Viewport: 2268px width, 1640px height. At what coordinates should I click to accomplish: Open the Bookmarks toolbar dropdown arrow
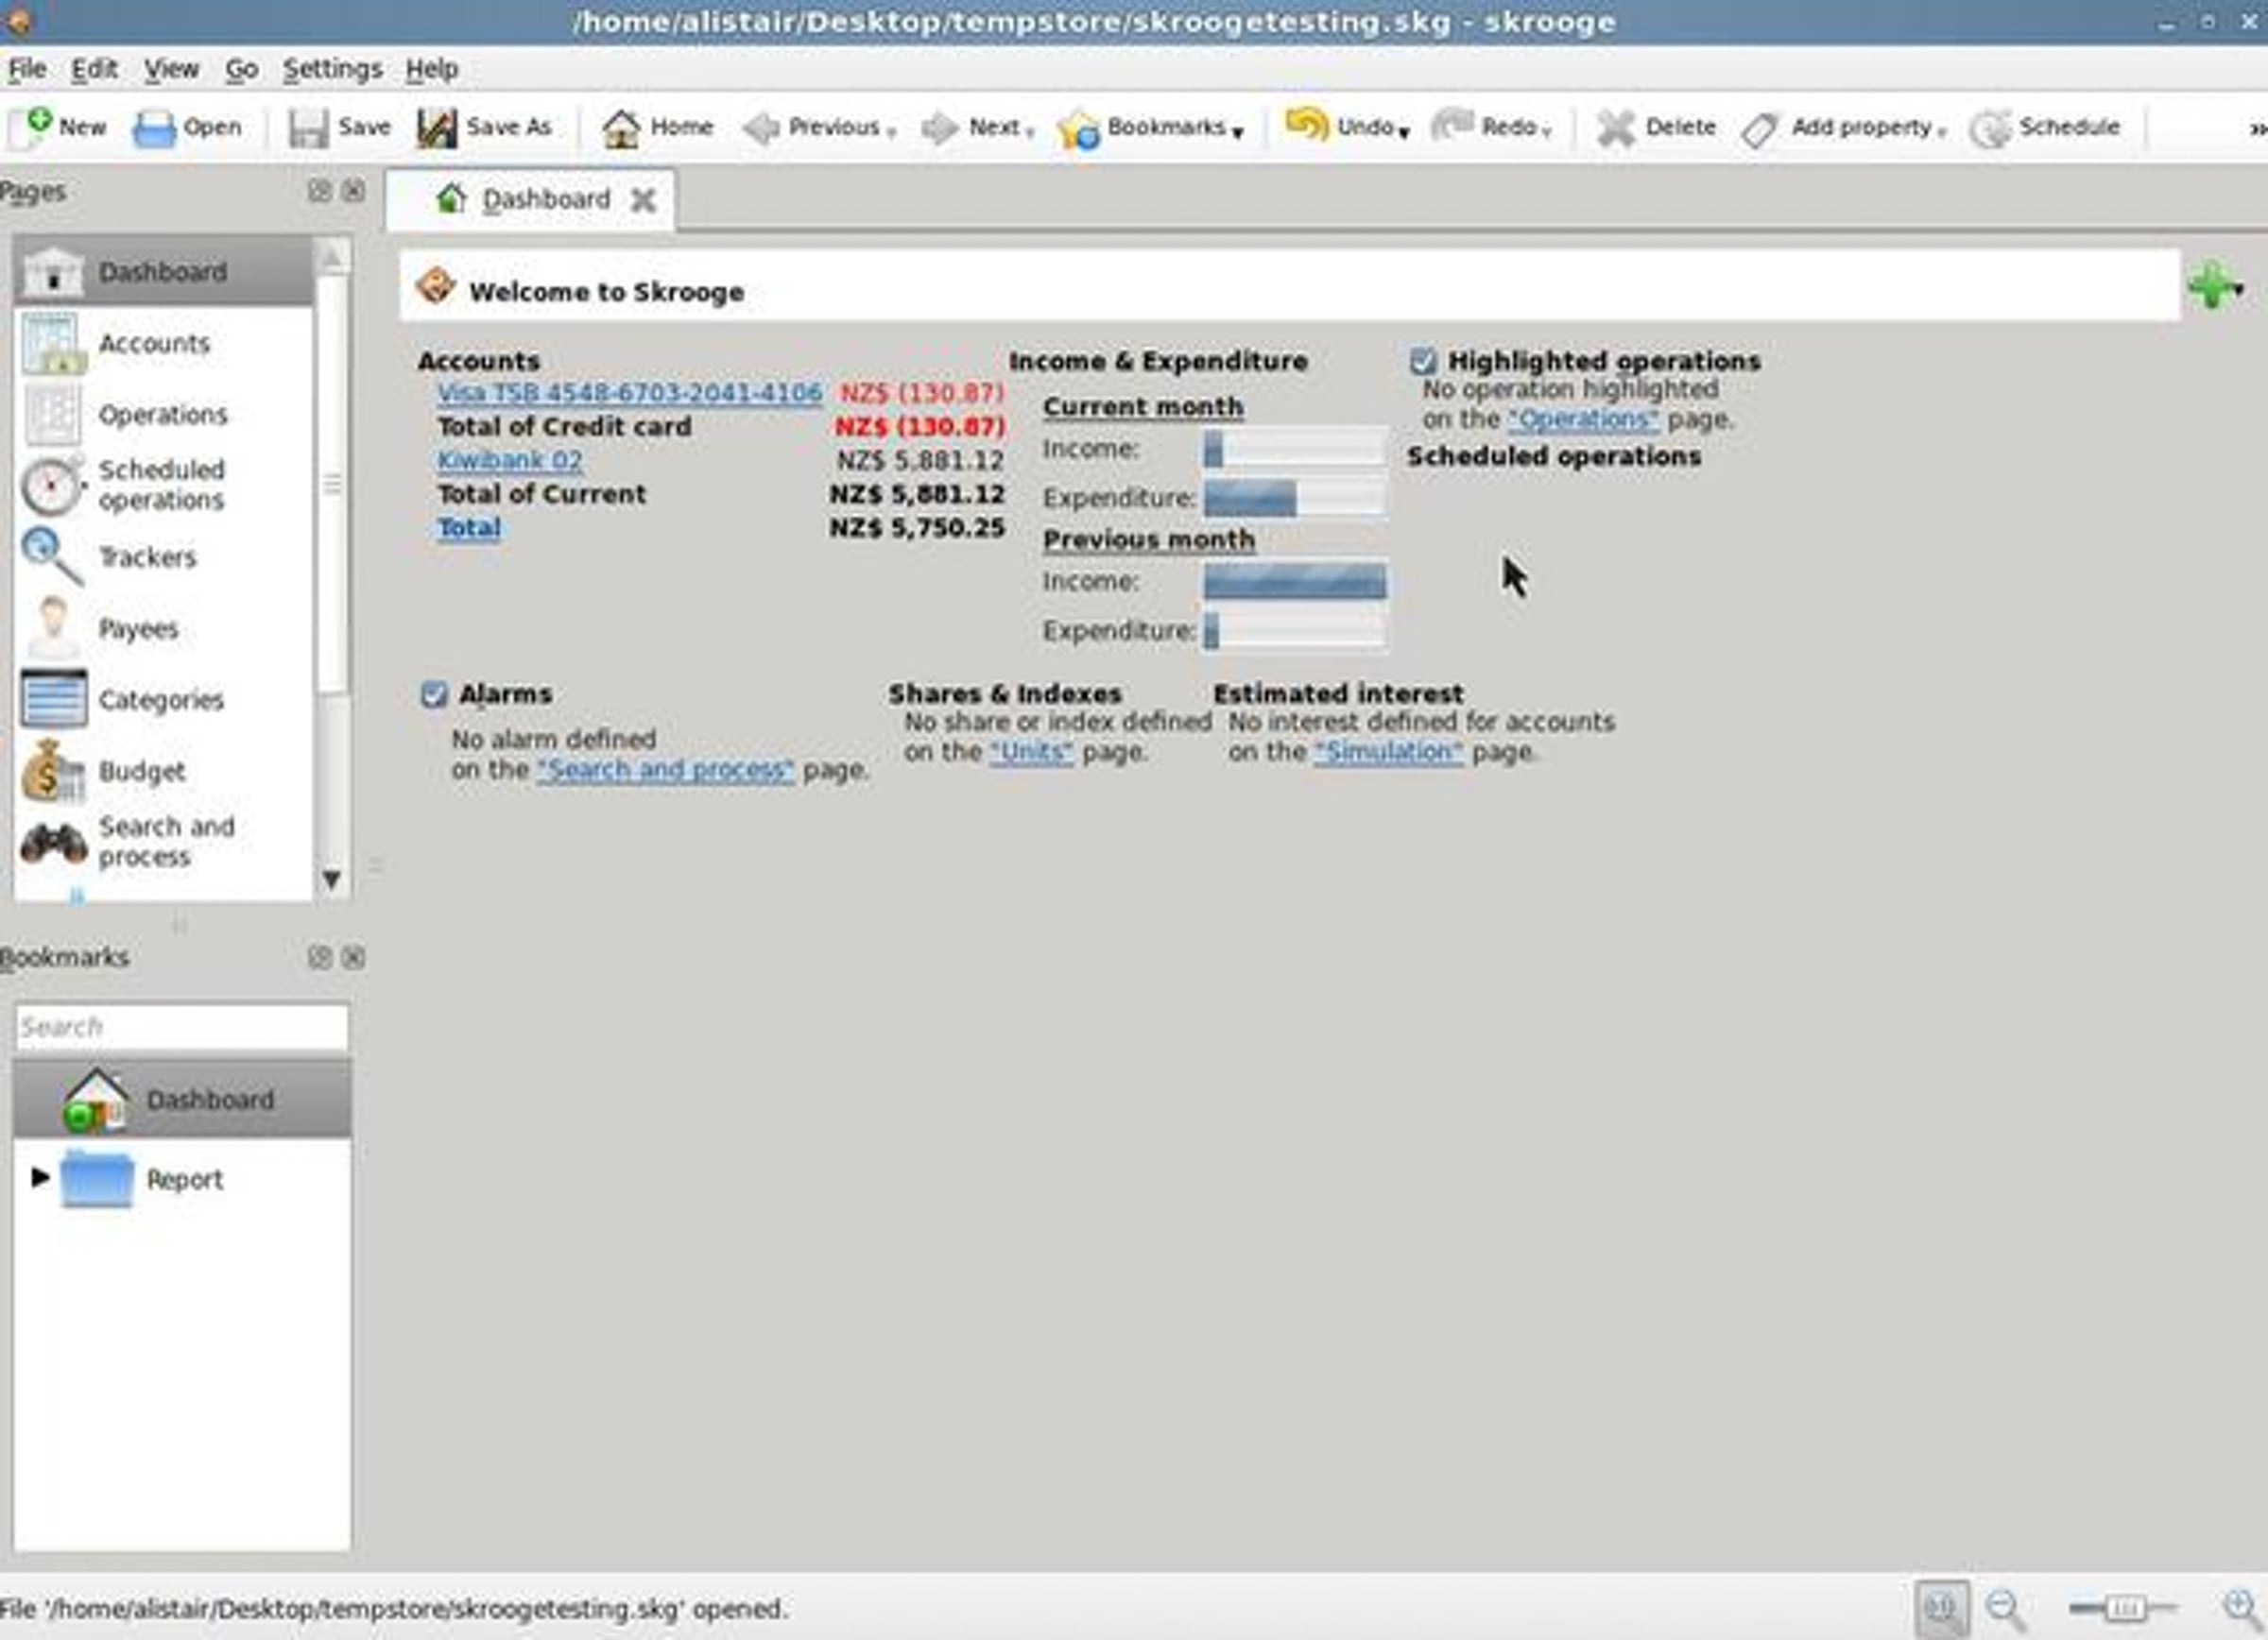coord(1238,132)
